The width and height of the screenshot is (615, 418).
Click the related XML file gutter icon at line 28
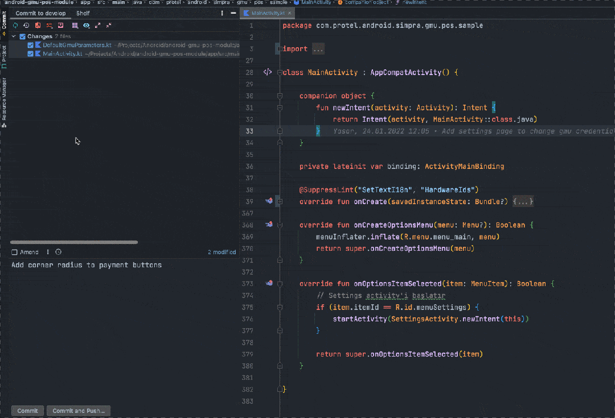pyautogui.click(x=268, y=72)
